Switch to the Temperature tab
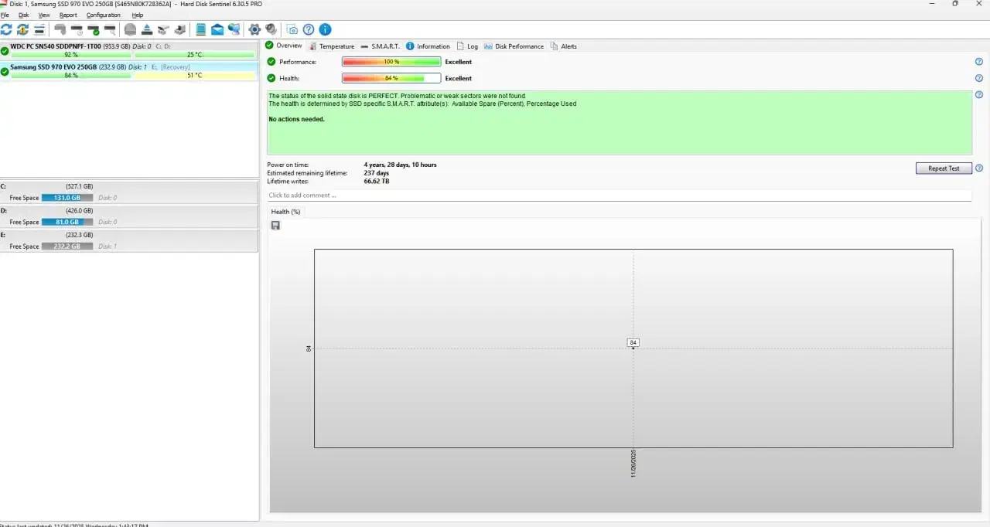990x527 pixels. pos(332,46)
